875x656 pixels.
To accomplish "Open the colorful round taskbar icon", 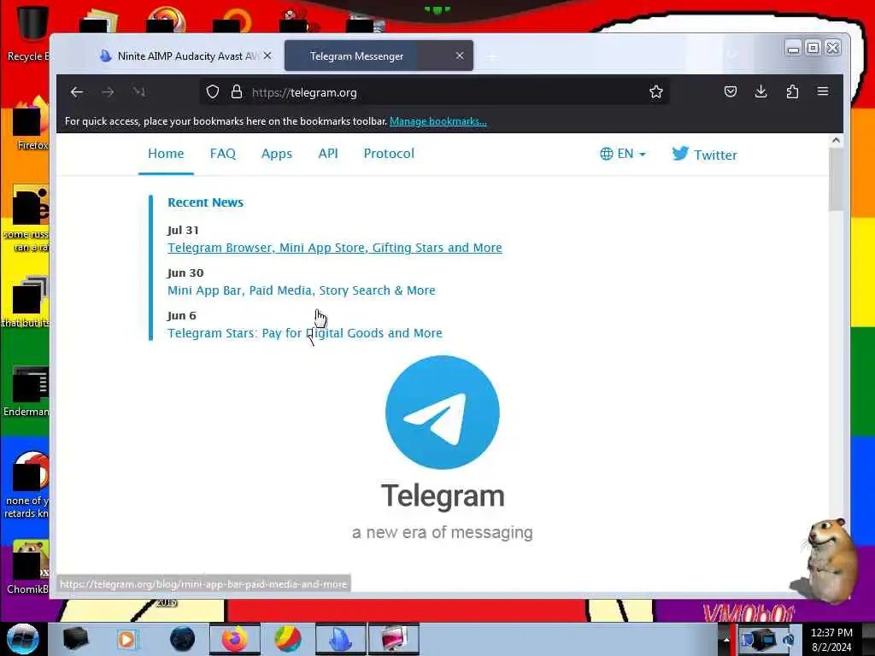I will coord(288,639).
